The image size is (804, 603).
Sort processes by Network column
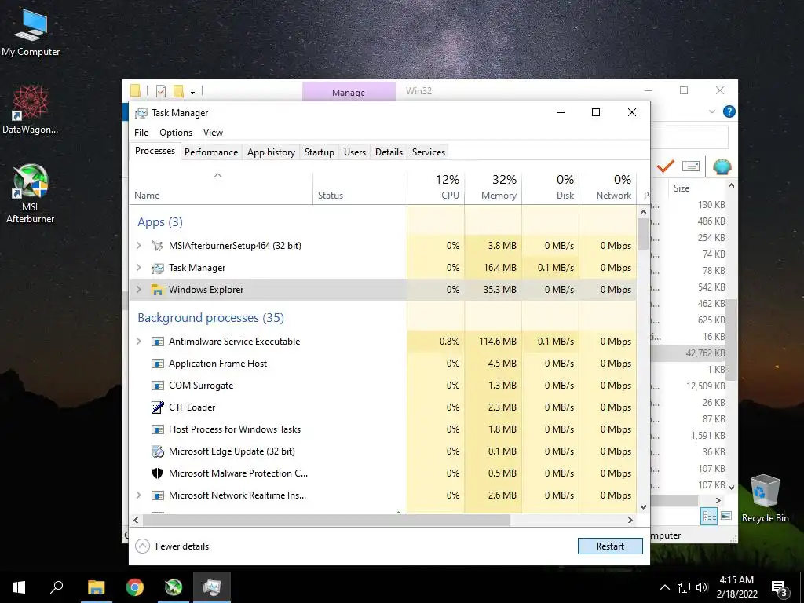pyautogui.click(x=608, y=187)
